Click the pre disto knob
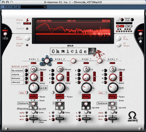The width and height of the screenshot is (146, 132). 27,38
